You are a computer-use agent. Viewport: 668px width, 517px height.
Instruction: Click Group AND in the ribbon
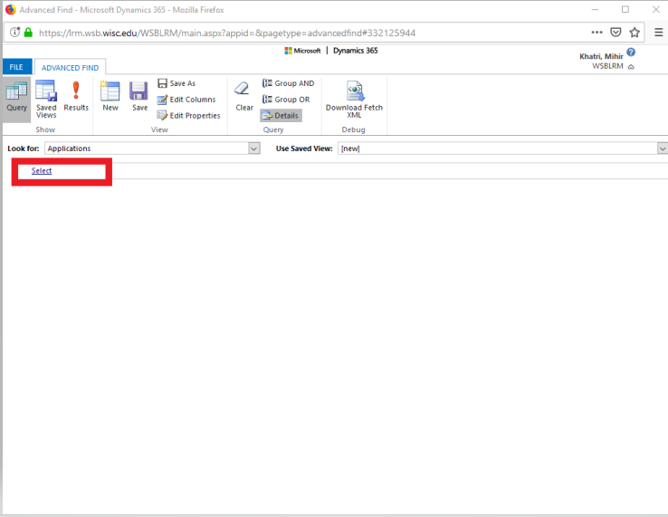pos(288,83)
